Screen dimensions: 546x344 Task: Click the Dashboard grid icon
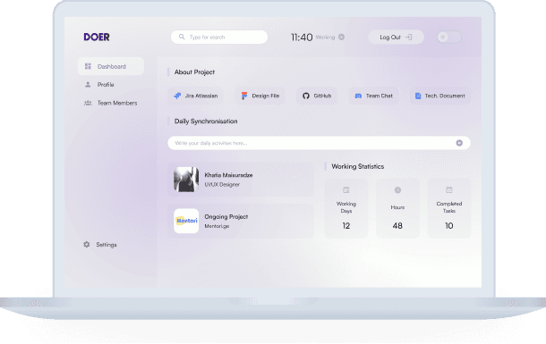pyautogui.click(x=88, y=66)
